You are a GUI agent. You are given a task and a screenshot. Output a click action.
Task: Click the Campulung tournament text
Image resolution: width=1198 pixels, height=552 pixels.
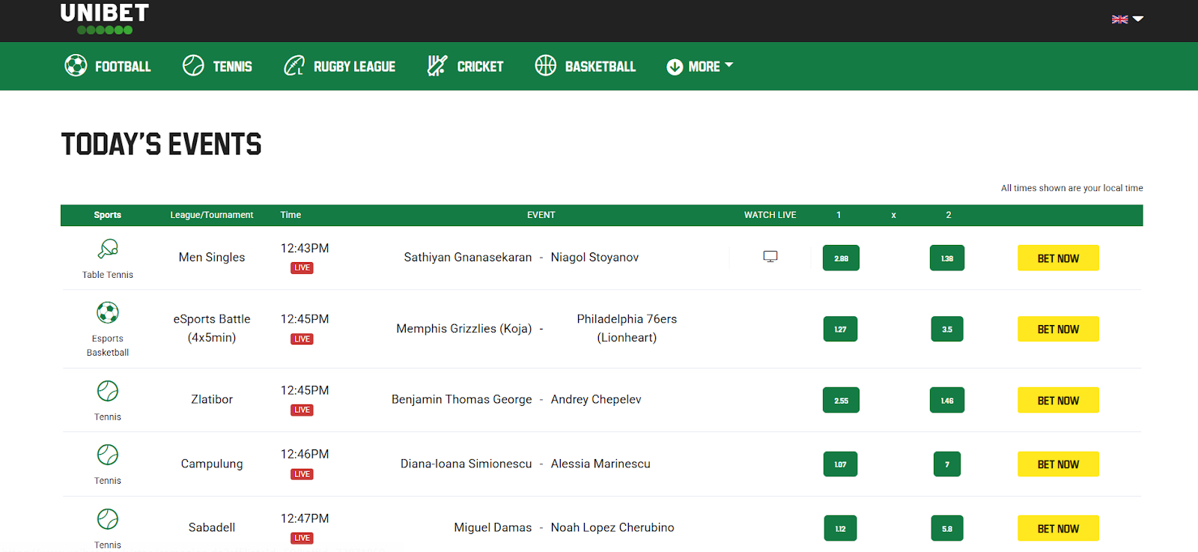[212, 464]
